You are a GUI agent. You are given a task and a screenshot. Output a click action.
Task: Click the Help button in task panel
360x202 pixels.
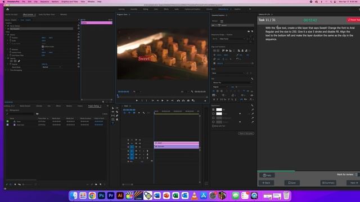tap(267, 175)
